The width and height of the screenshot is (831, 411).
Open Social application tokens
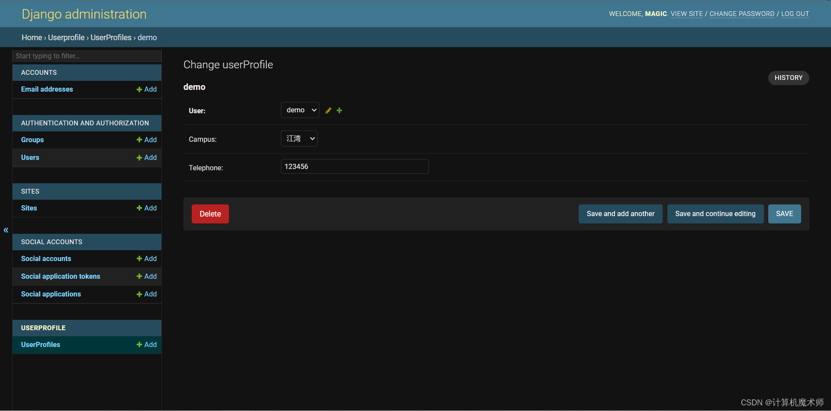61,277
